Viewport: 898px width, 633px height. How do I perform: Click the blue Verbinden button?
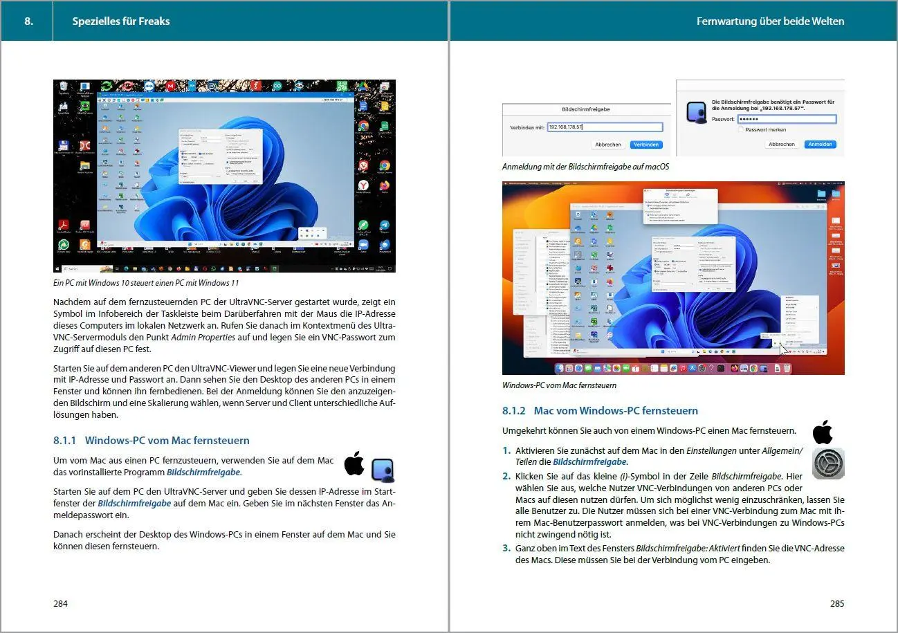pyautogui.click(x=646, y=145)
